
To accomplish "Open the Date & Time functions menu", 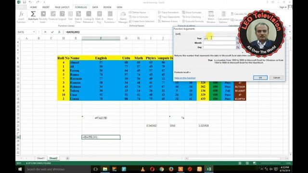I will coord(78,17).
